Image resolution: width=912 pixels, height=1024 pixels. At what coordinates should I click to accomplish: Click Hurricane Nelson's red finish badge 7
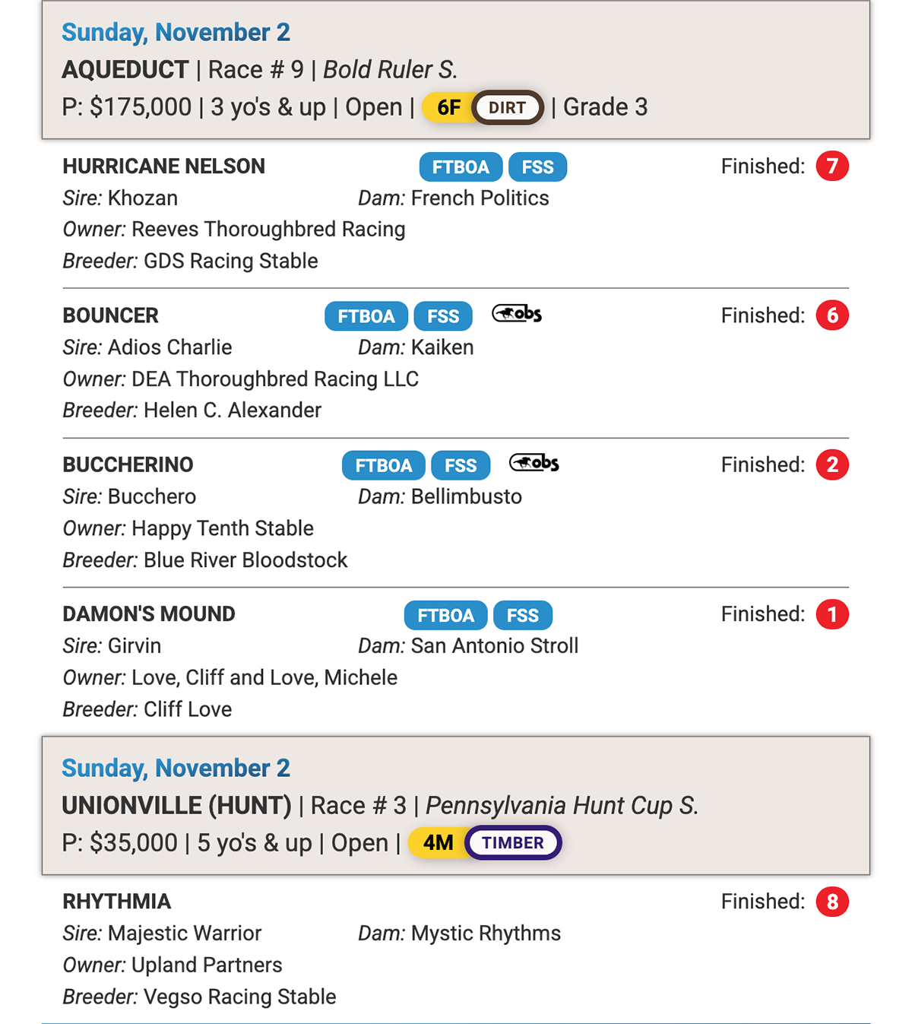[832, 166]
